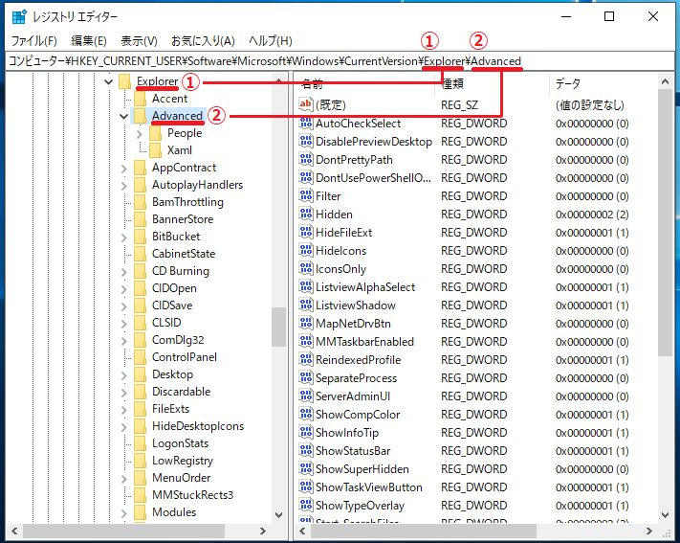Screen dimensions: 680x543
Task: Expand the FileExts key
Action: click(x=124, y=410)
